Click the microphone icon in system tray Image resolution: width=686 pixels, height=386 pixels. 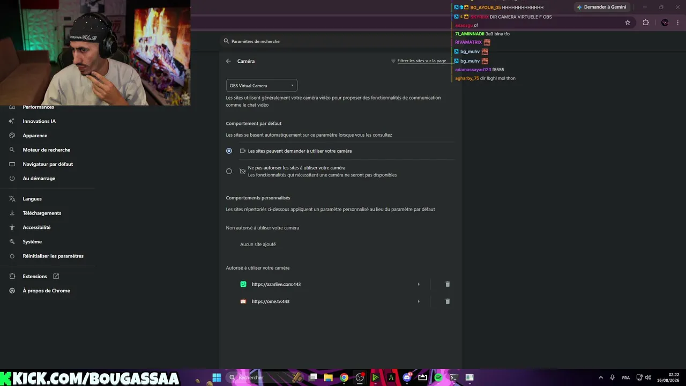(612, 377)
